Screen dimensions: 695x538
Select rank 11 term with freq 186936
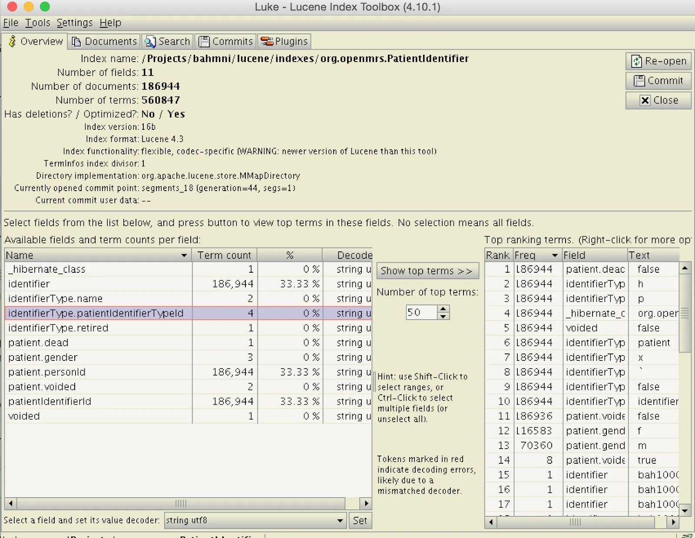click(x=582, y=416)
